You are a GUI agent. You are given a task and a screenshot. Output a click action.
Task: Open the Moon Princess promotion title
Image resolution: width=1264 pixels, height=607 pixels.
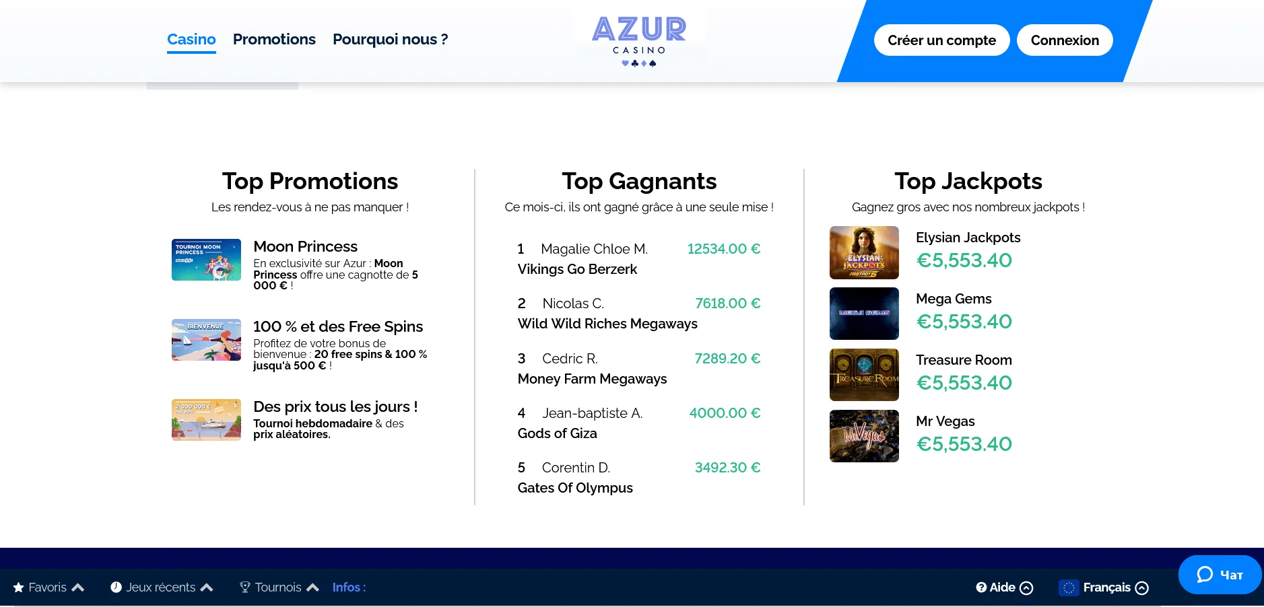tap(305, 247)
